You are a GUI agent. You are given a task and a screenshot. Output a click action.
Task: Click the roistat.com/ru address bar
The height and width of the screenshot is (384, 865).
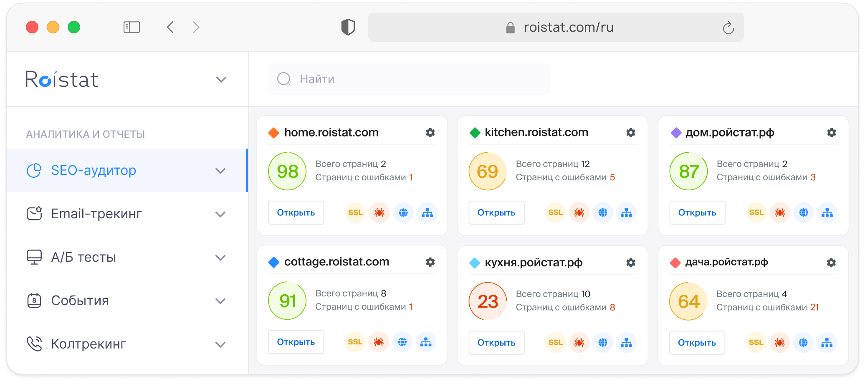(x=556, y=27)
